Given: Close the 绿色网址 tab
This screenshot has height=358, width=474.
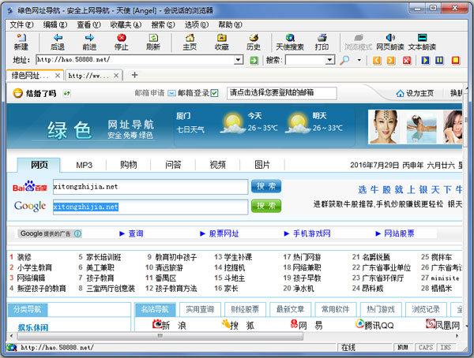Looking at the screenshot, I should pos(58,76).
